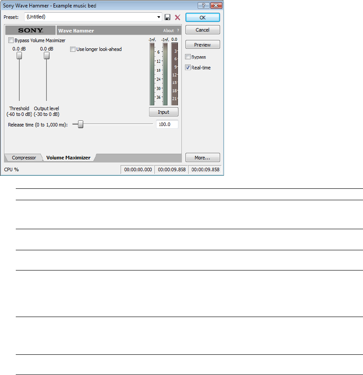Click the second input level meter bar

165,74
